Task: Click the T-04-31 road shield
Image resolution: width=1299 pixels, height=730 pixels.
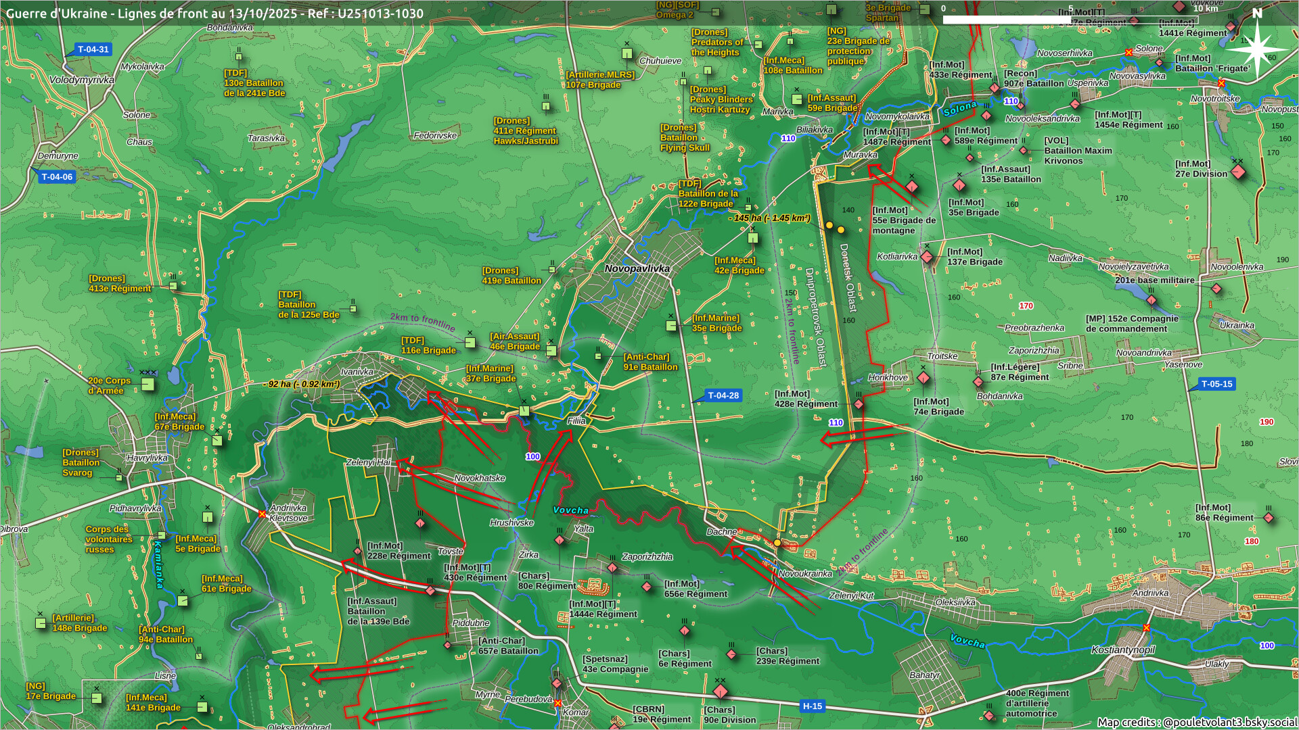Action: point(93,49)
